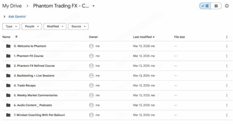233x124 pixels.
Task: Open the People filter dropdown
Action: (32, 26)
